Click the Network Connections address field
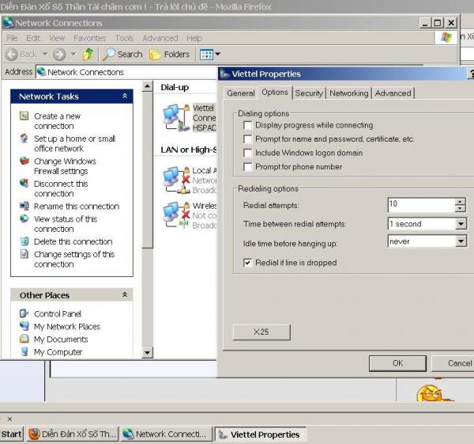This screenshot has width=474, height=444. pyautogui.click(x=126, y=72)
